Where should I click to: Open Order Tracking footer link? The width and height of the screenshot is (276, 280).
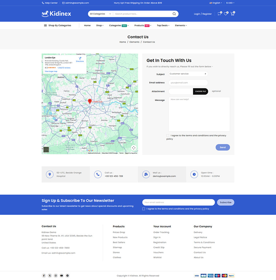161,232
